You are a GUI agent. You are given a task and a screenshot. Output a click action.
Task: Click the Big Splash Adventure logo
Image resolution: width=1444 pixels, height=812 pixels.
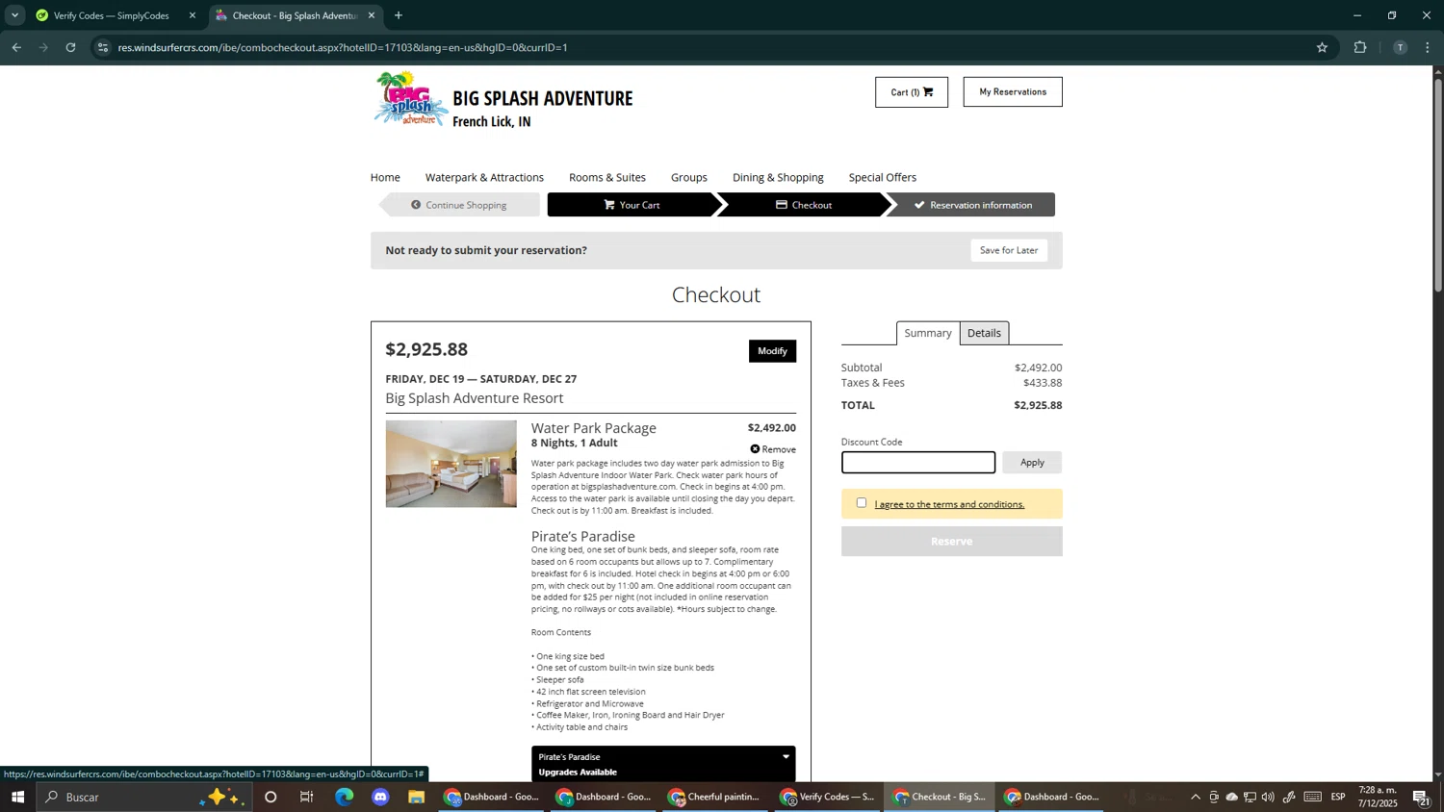click(x=411, y=98)
